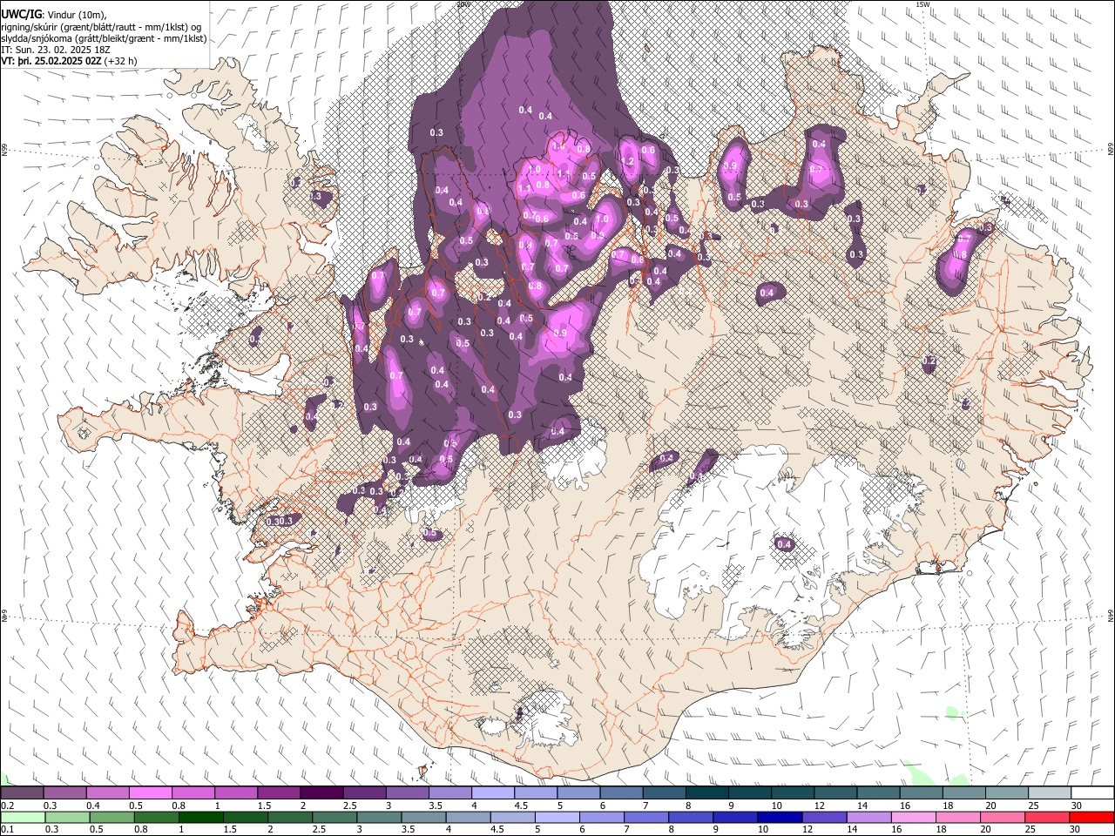
Task: Click the '64N' latitude label on right edge
Action: pos(1110,616)
